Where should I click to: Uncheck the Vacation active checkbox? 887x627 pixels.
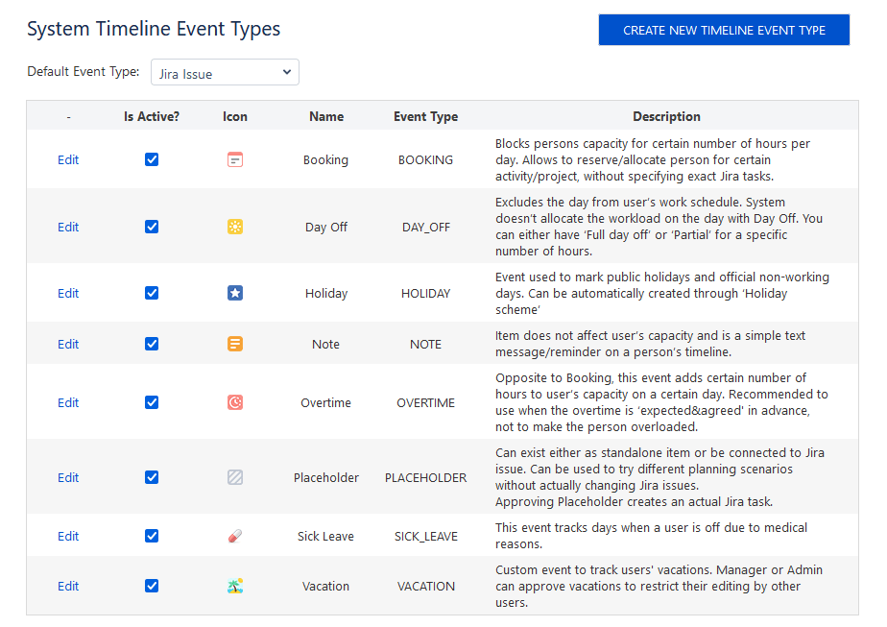pos(152,586)
